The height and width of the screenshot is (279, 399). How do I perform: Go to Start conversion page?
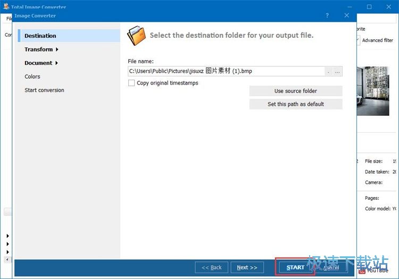(x=44, y=90)
